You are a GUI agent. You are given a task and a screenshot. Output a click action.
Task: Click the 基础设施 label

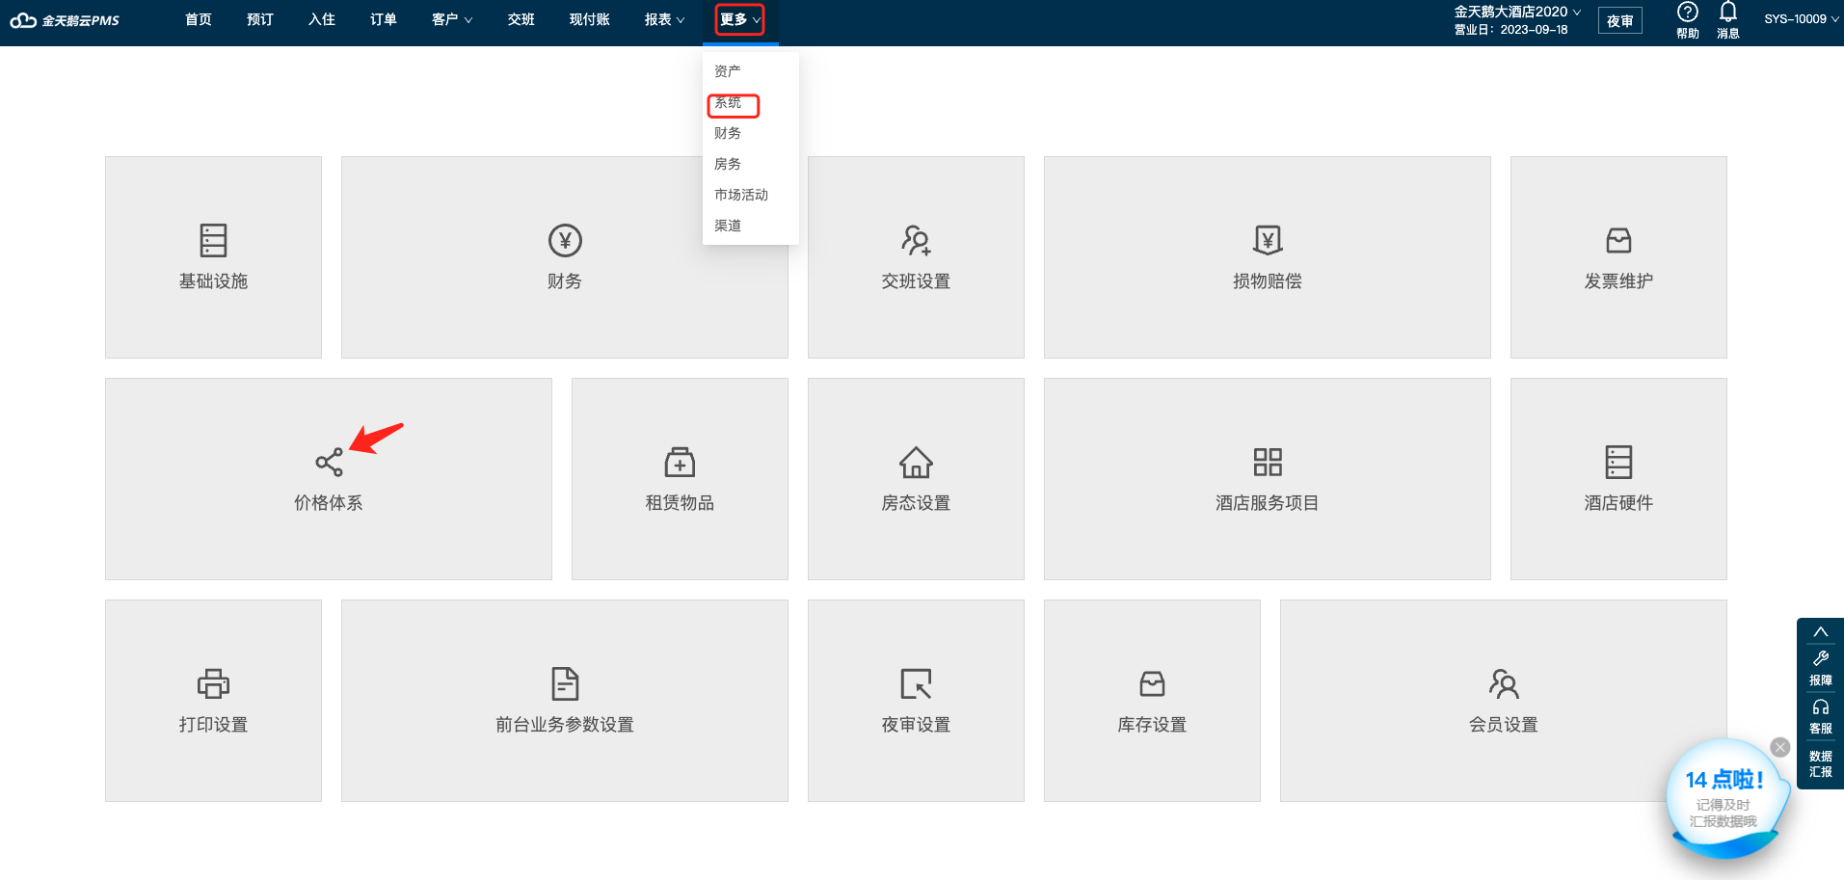tap(213, 281)
